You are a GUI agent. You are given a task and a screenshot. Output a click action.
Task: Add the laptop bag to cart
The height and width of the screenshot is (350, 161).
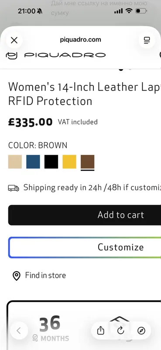tap(85, 215)
